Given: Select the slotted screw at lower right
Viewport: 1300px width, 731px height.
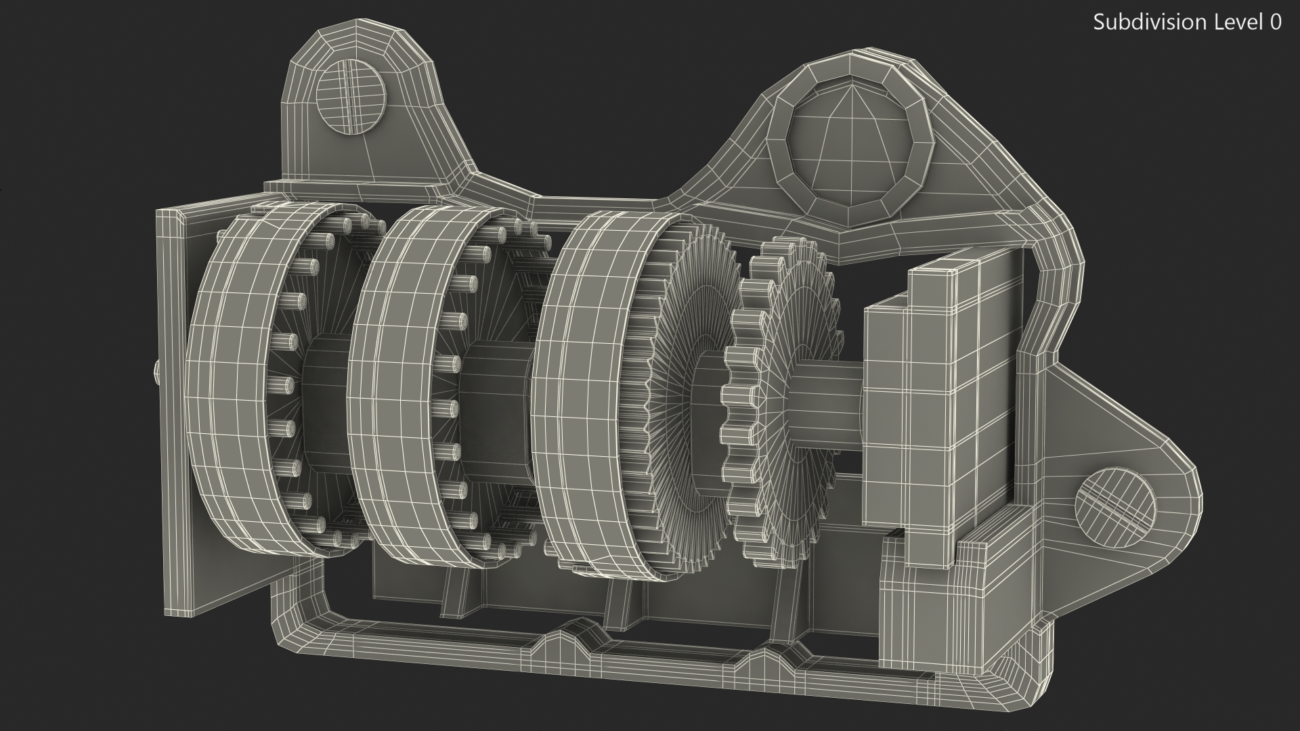Looking at the screenshot, I should [x=1115, y=508].
